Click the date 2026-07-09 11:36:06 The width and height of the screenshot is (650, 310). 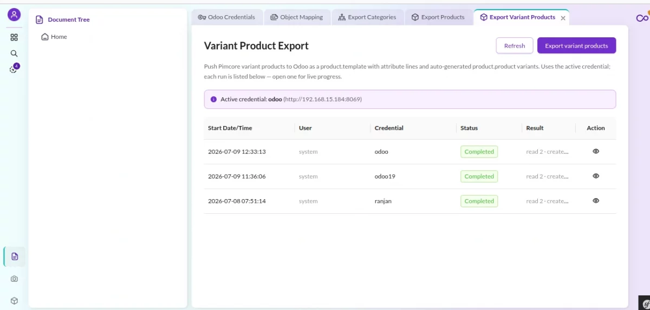click(x=237, y=176)
